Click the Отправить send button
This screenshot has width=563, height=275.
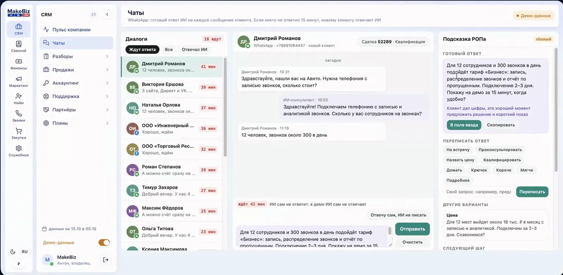pyautogui.click(x=413, y=229)
